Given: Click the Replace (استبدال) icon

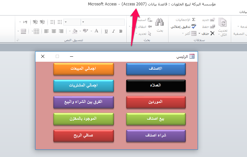Looking at the screenshot, I should tap(150, 20).
